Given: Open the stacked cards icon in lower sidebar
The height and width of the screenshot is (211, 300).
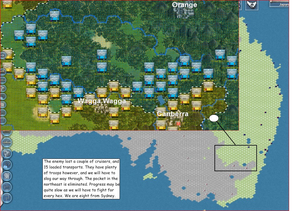Looking at the screenshot, I should point(7,175).
